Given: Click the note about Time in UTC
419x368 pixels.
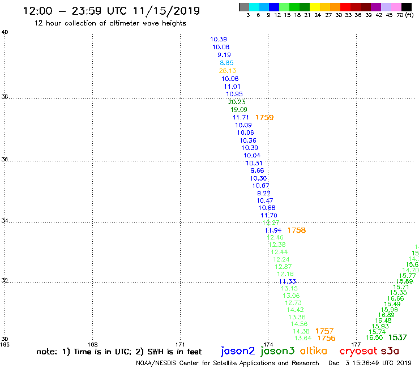Looking at the screenshot, I should 119,352.
